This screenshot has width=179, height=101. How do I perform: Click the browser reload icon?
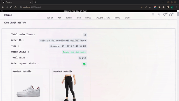(11, 7)
